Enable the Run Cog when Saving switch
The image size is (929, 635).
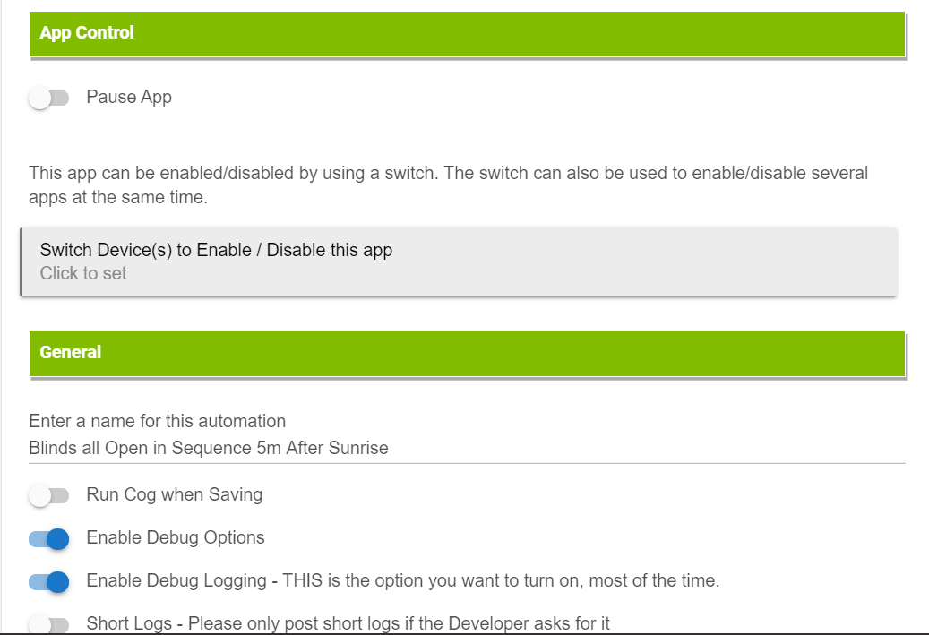tap(48, 495)
